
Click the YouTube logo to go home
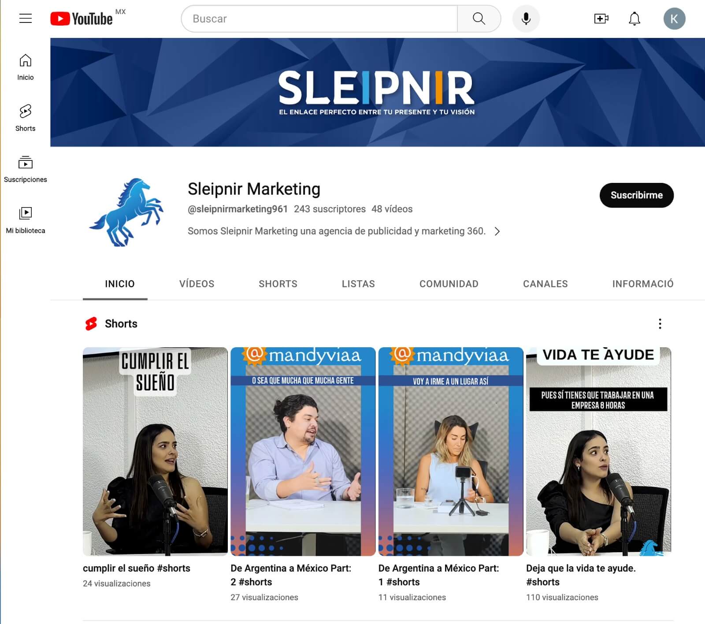[x=82, y=19]
